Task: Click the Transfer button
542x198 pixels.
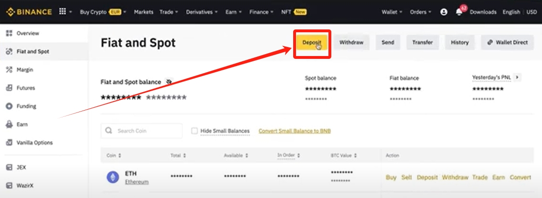Action: pos(422,42)
